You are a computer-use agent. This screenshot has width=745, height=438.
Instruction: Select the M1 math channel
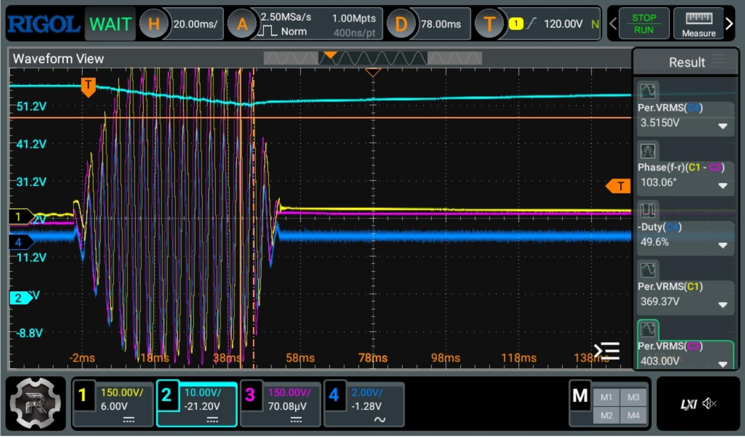(x=606, y=397)
